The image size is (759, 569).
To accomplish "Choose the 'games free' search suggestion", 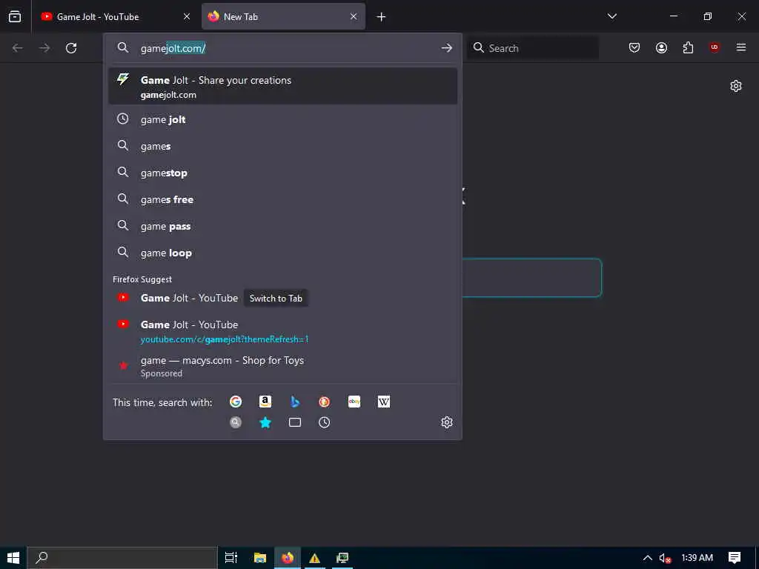I will tap(282, 199).
